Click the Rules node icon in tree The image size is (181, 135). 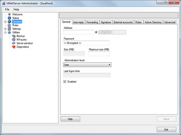[x=9, y=25]
